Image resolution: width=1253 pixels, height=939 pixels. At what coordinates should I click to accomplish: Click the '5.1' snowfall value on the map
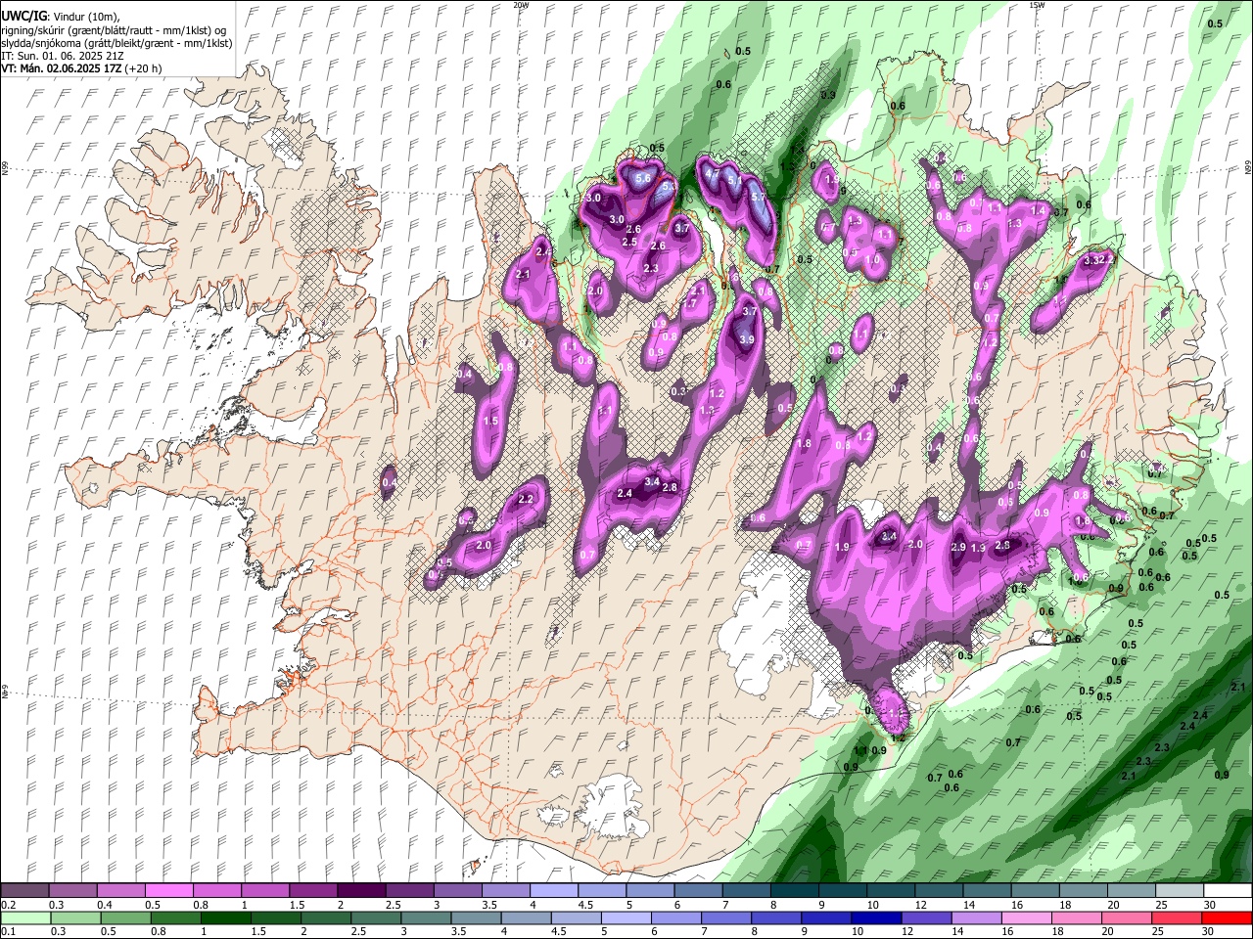click(734, 180)
